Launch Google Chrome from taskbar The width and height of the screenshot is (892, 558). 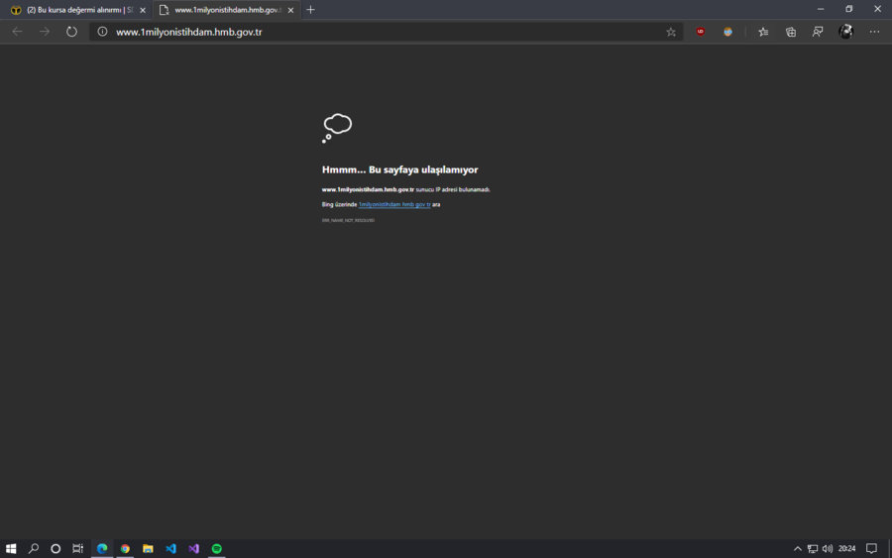coord(125,548)
